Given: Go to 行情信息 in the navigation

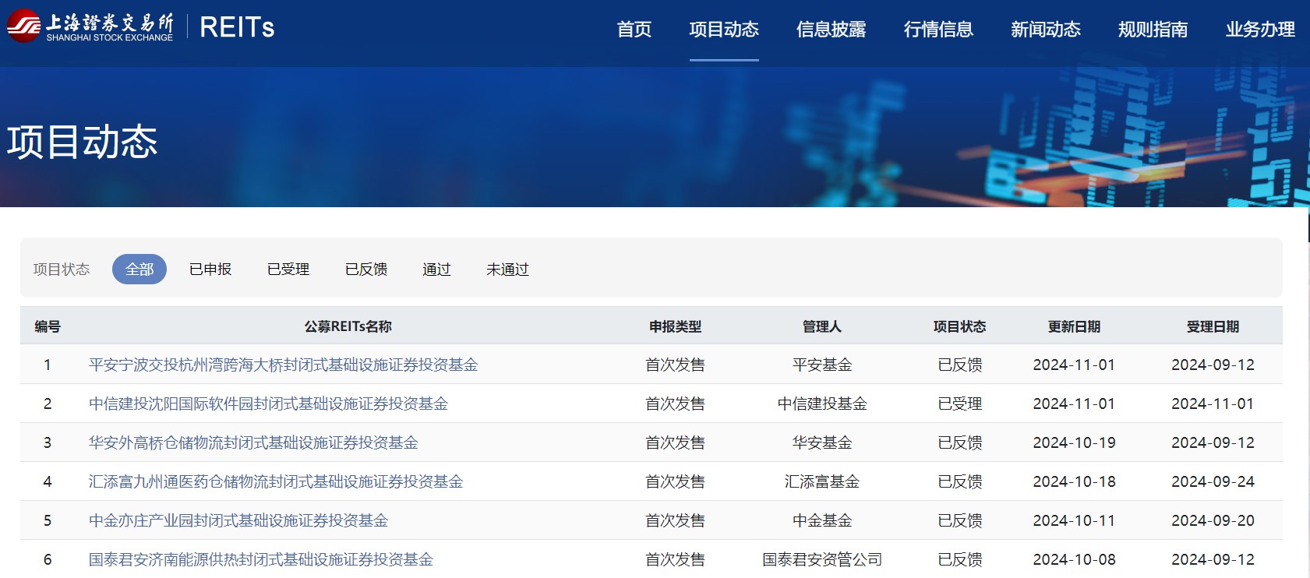Looking at the screenshot, I should click(x=938, y=30).
